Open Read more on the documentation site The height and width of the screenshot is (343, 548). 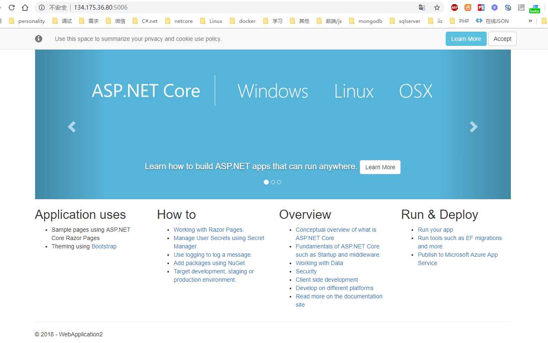pyautogui.click(x=339, y=300)
